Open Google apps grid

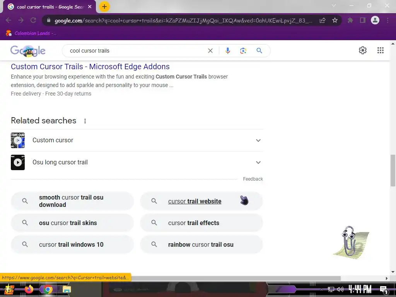[x=381, y=50]
